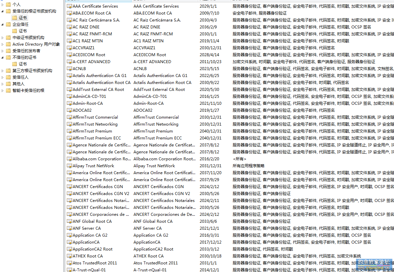Select the ACEDICOM Root certificate icon
Image resolution: width=394 pixels, height=272 pixels.
[69, 55]
